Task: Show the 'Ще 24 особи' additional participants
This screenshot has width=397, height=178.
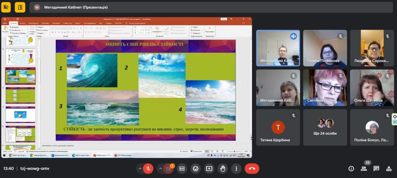Action: 325,127
